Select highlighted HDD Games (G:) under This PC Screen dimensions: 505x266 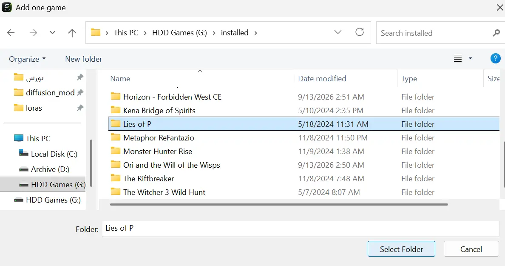[x=43, y=184]
